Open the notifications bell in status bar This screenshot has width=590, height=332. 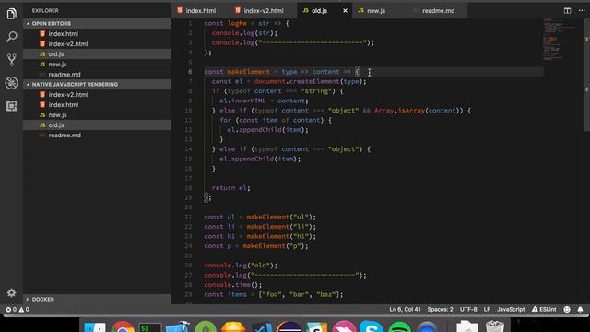(580, 310)
